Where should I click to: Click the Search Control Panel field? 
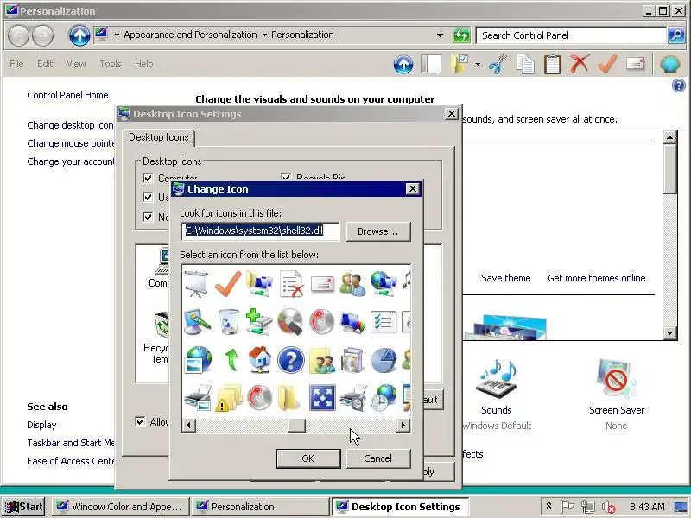point(571,35)
